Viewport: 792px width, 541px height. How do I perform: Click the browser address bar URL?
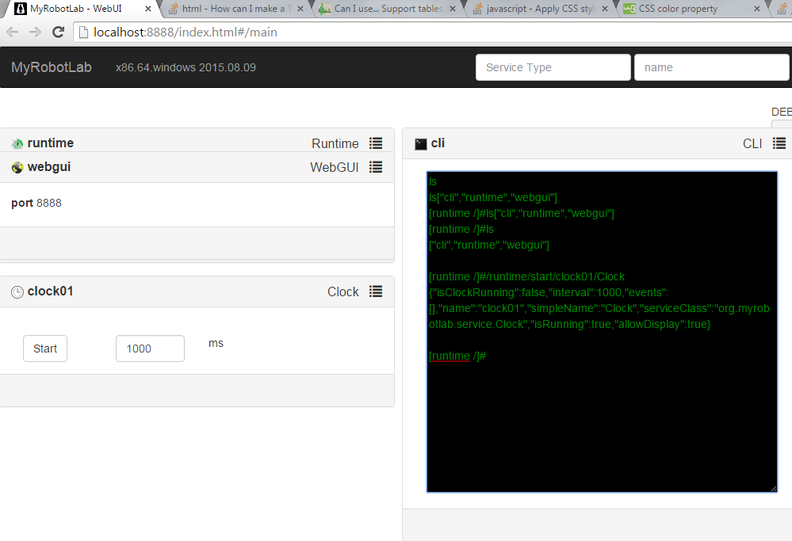186,32
